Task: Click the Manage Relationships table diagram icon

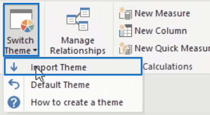Action: (78, 19)
